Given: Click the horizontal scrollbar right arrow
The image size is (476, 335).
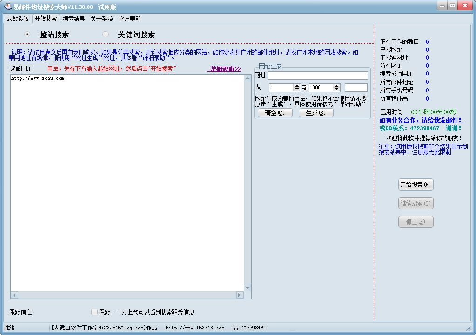Looking at the screenshot, I should coord(240,295).
